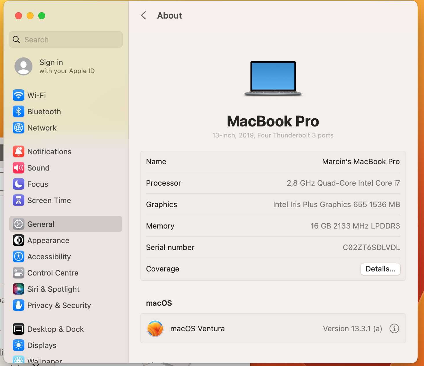Screen dimensions: 424x366
Task: Open Network settings label
Action: point(42,128)
